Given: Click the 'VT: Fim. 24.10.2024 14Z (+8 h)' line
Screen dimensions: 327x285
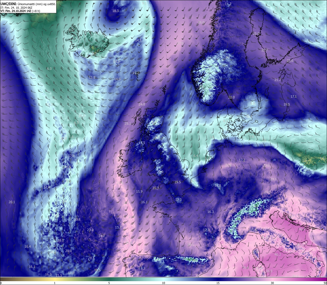Looking at the screenshot, I should (20, 11).
